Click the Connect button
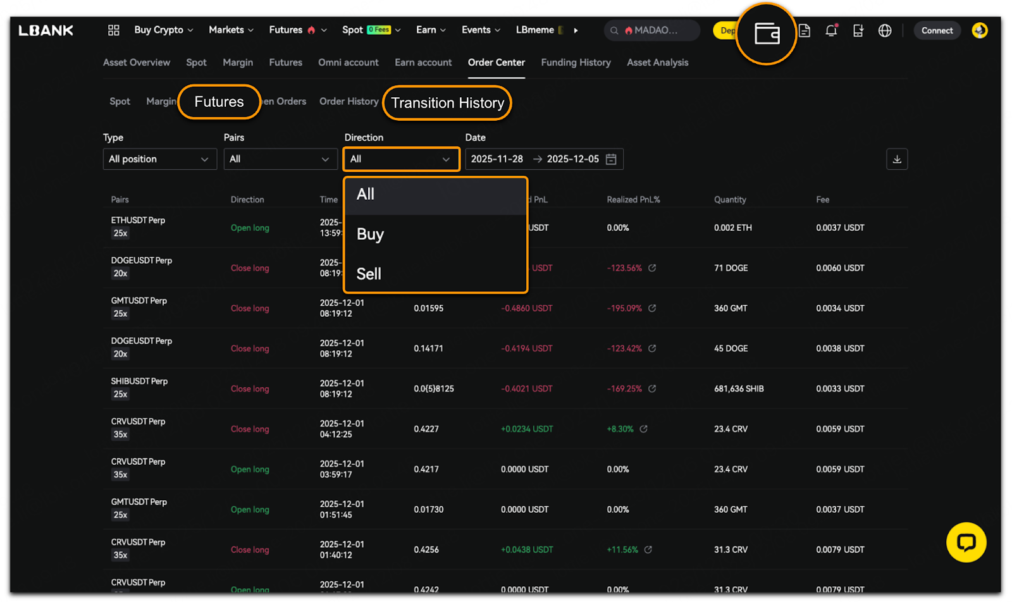Viewport: 1012px width, 602px height. [937, 30]
